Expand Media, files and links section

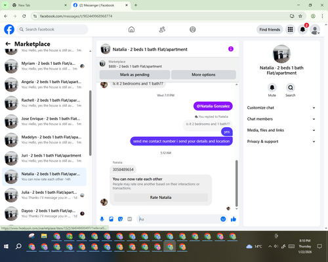[281, 130]
